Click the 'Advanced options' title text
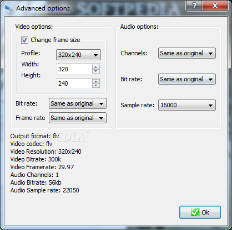This screenshot has width=232, height=230. (x=43, y=8)
